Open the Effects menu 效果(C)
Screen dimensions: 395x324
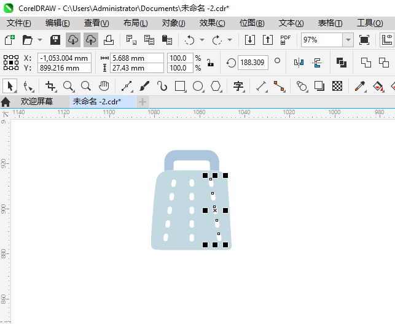click(213, 23)
